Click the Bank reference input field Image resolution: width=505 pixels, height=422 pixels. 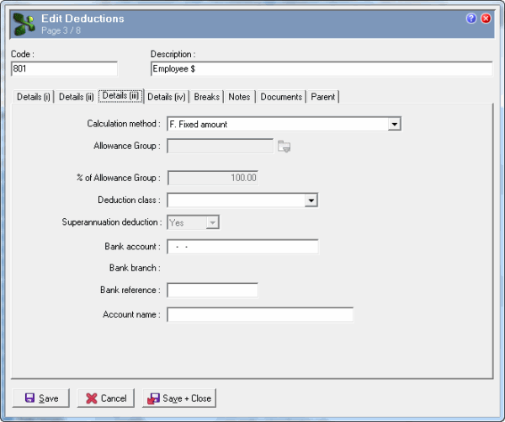click(x=213, y=290)
